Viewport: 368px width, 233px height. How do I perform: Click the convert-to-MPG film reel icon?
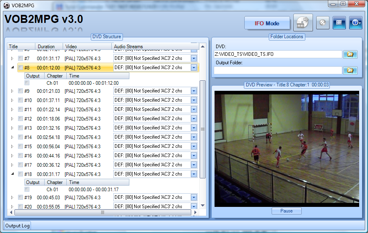click(x=303, y=22)
